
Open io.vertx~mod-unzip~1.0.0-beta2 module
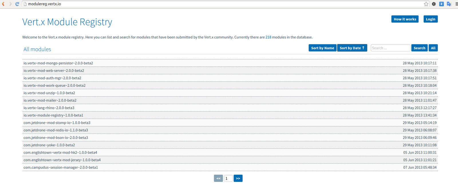tap(49, 93)
